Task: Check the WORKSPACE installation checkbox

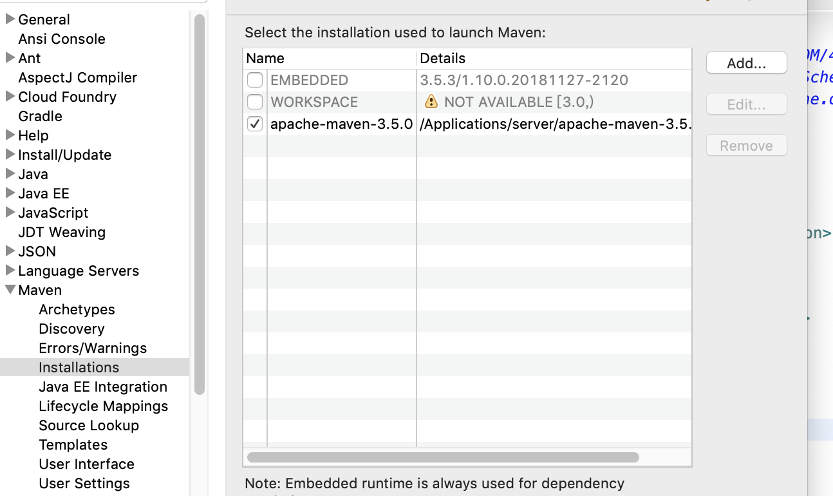Action: [255, 102]
